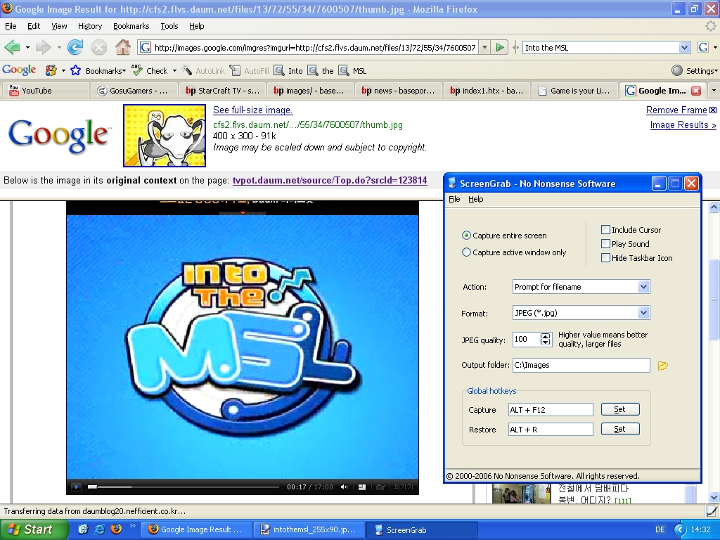The height and width of the screenshot is (540, 720).
Task: Click the 'Image Results »' link
Action: (x=683, y=125)
